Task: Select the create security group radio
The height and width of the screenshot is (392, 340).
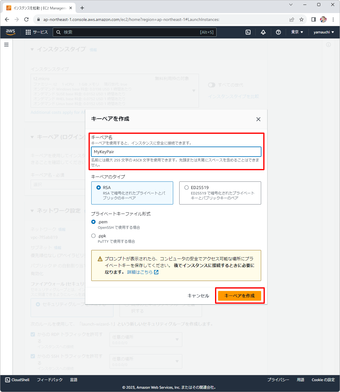Action: tap(38, 304)
